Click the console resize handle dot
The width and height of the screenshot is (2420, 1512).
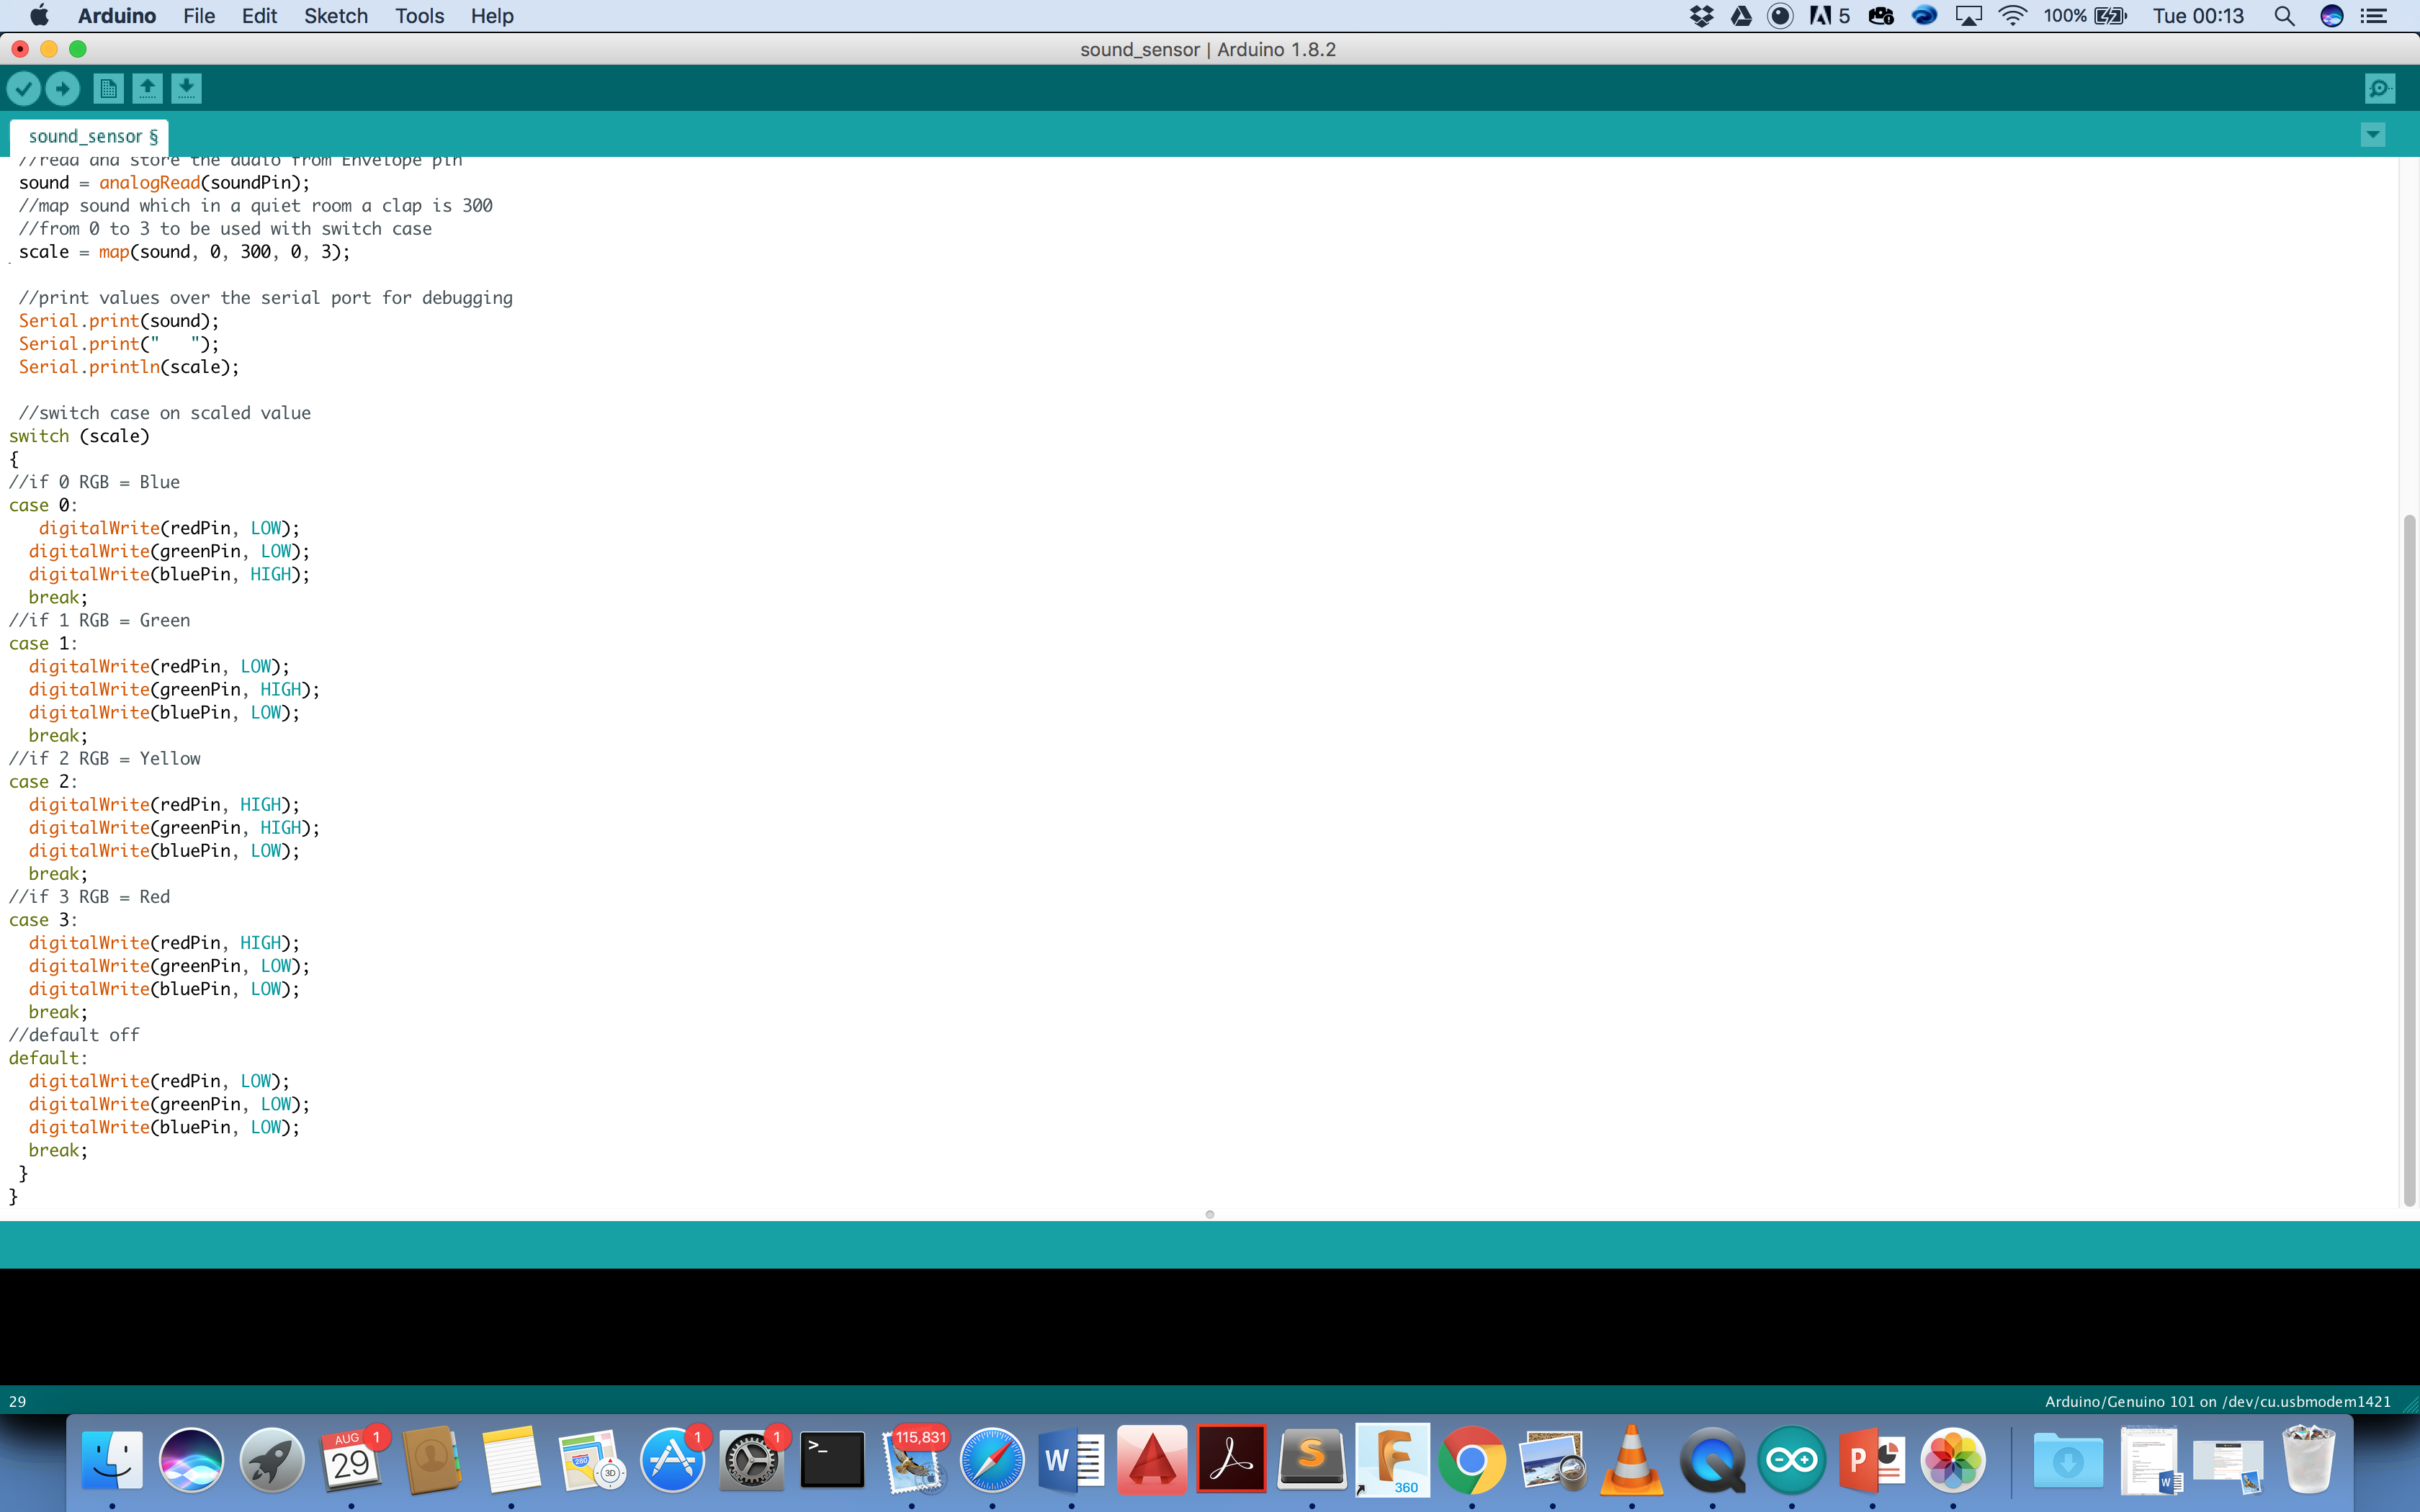pos(1210,1214)
